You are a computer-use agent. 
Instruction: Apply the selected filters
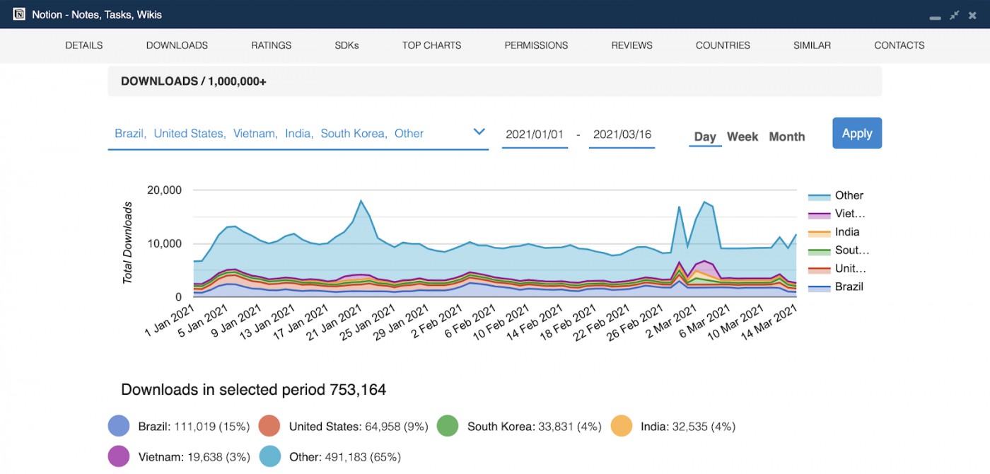[857, 133]
